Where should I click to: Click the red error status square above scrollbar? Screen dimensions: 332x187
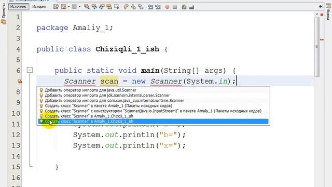point(322,15)
